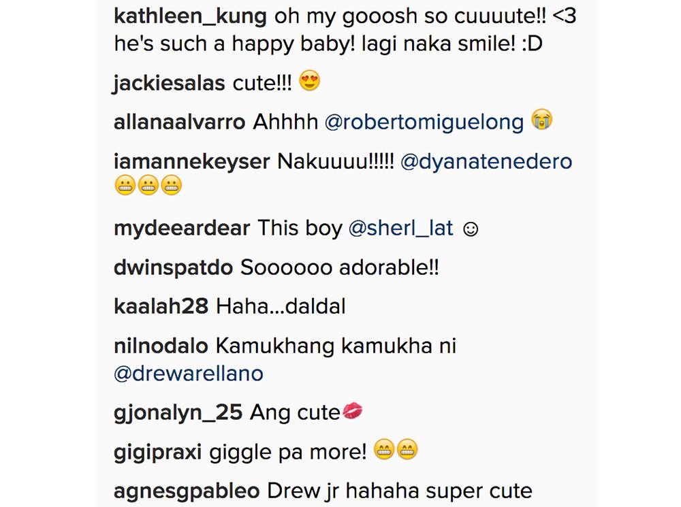Viewport: 681px width, 507px height.
Task: Visit allanaalvarro's profile
Action: [180, 122]
